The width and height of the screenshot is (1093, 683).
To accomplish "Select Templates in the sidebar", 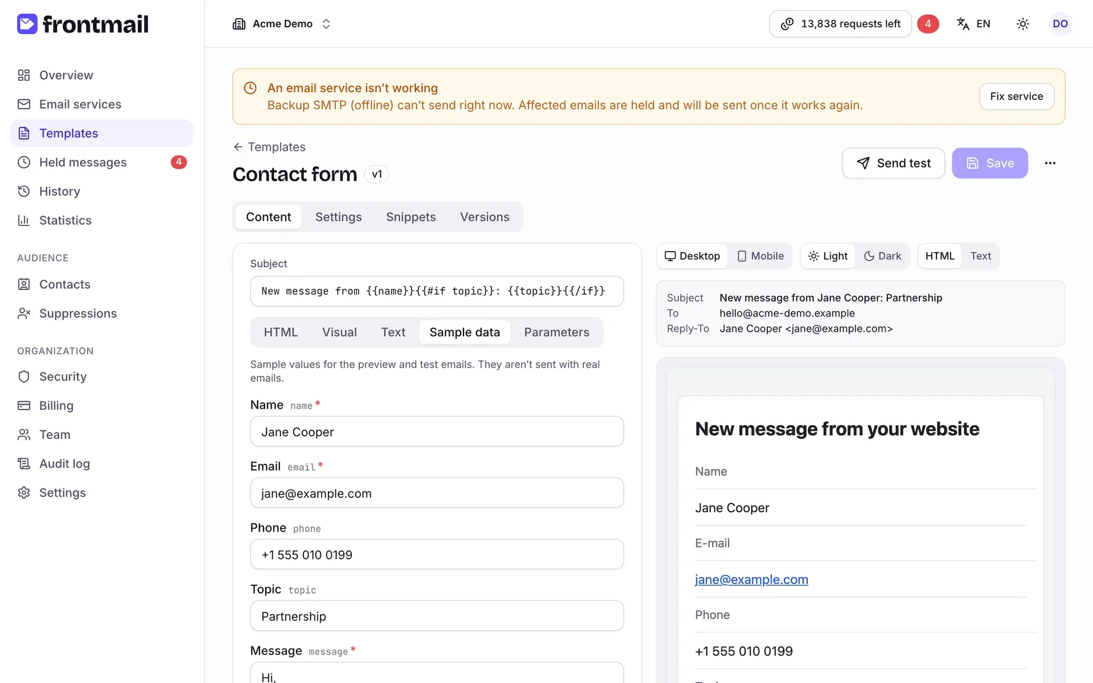I will pos(102,133).
